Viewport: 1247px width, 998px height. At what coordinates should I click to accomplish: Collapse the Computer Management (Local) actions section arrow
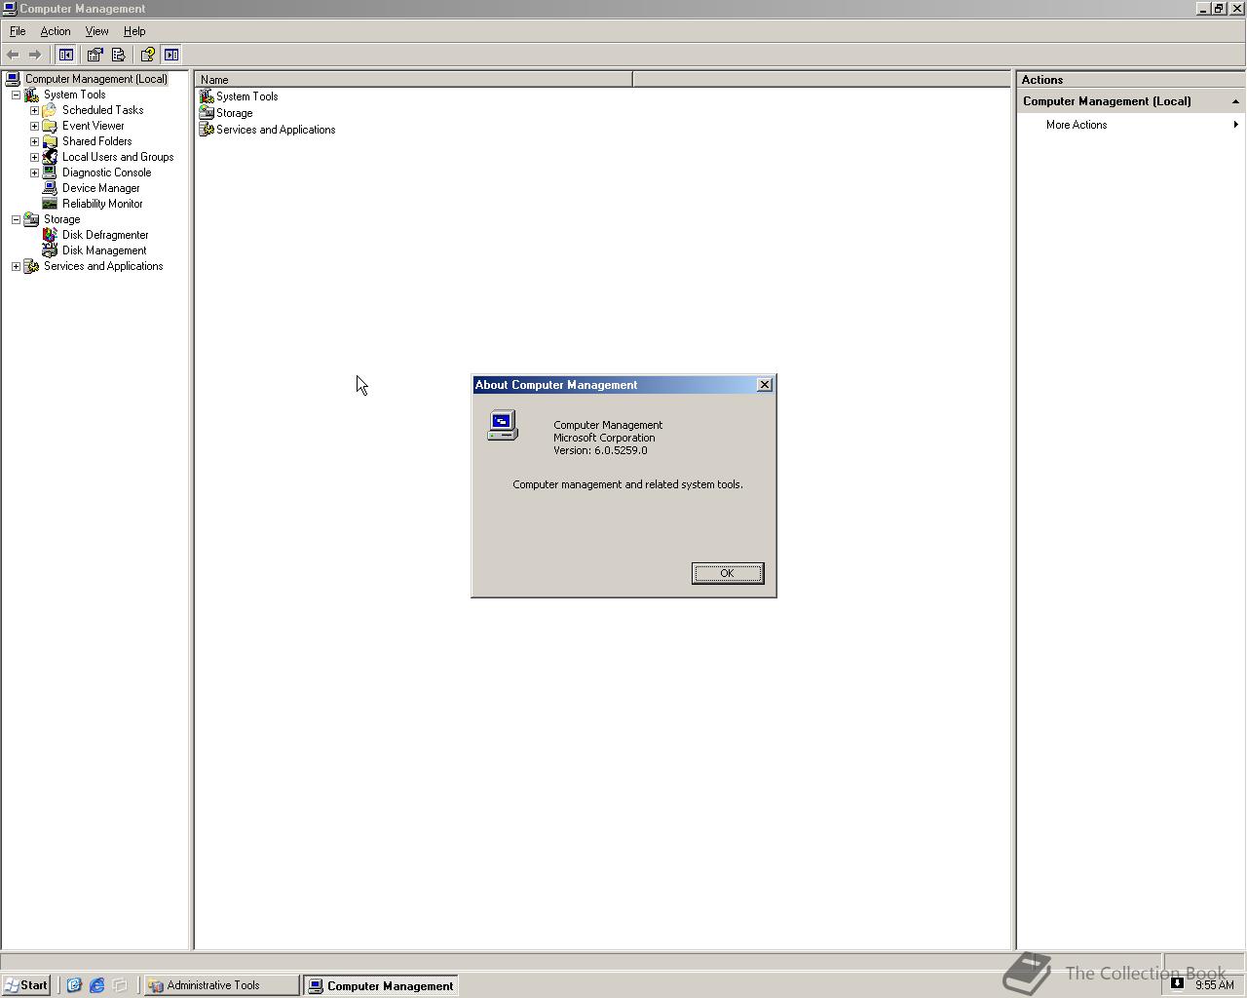(1235, 101)
